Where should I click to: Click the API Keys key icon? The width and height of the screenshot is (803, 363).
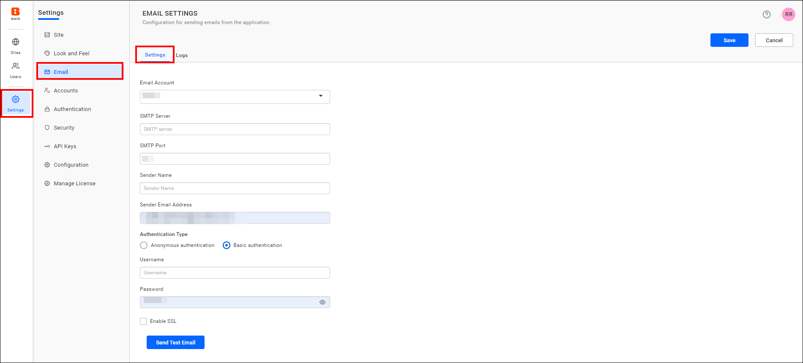47,146
